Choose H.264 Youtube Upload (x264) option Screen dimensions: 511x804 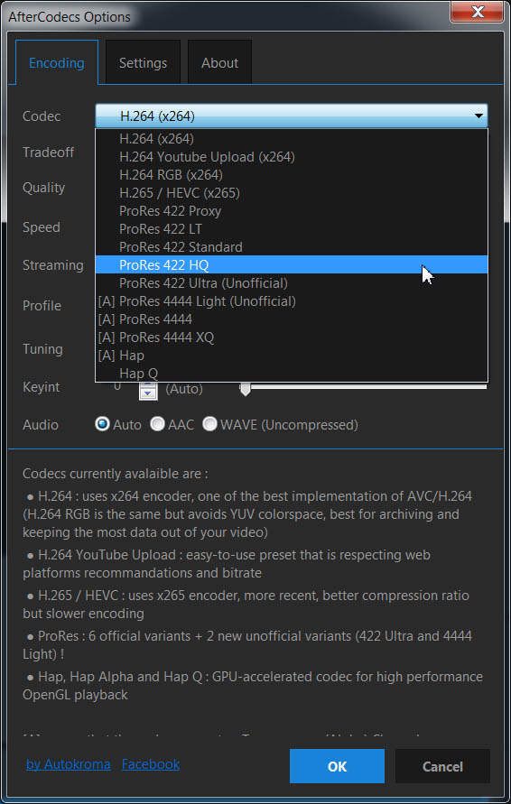tap(292, 156)
